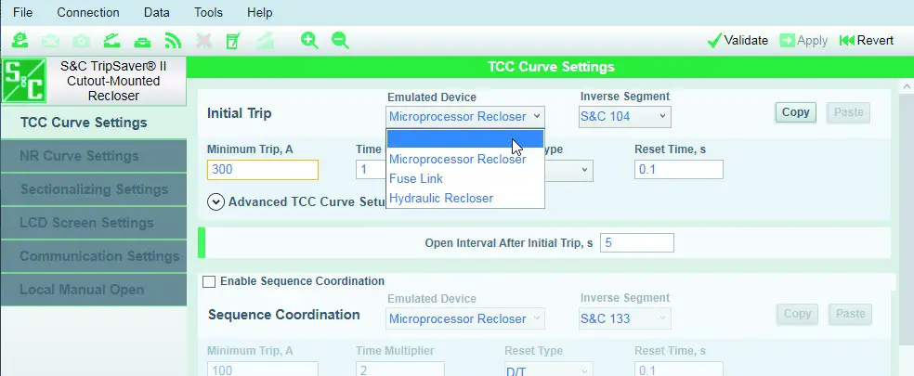Click the faded camera snapshot toolbar icon
The width and height of the screenshot is (914, 376).
pos(81,41)
